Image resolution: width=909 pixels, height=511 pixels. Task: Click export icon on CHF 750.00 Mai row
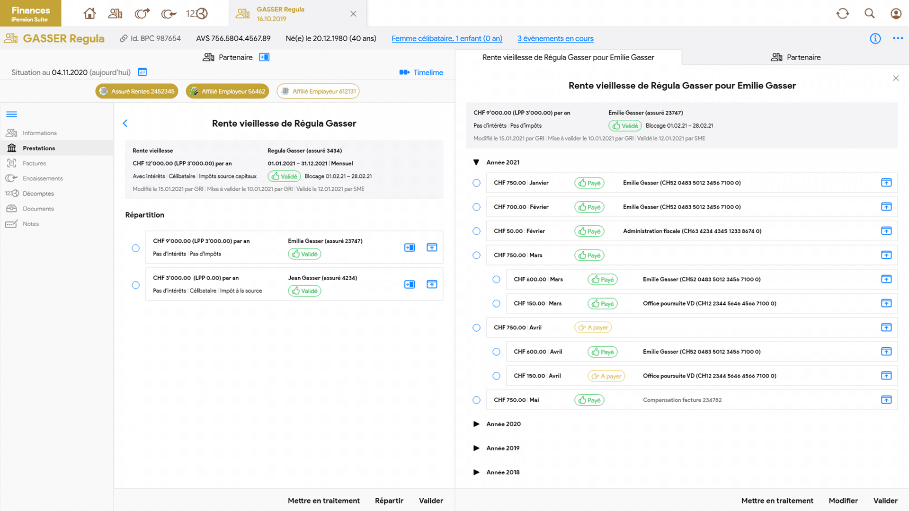(886, 400)
